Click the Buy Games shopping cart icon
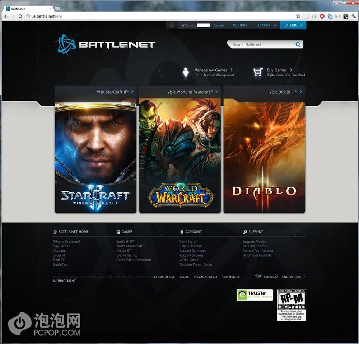Screen dimensions: 359x344 pos(258,72)
